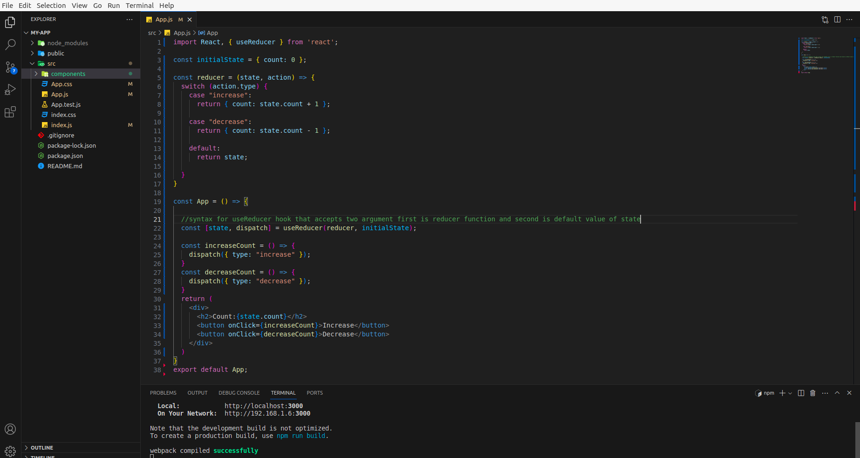Open the package.json file
The image size is (860, 458).
(x=65, y=156)
